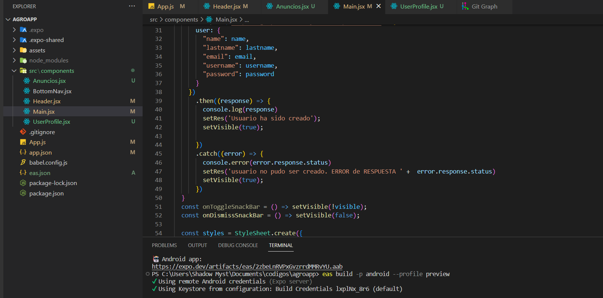Click the Babel icon of babel.config.js
This screenshot has height=298, width=603.
tap(23, 162)
